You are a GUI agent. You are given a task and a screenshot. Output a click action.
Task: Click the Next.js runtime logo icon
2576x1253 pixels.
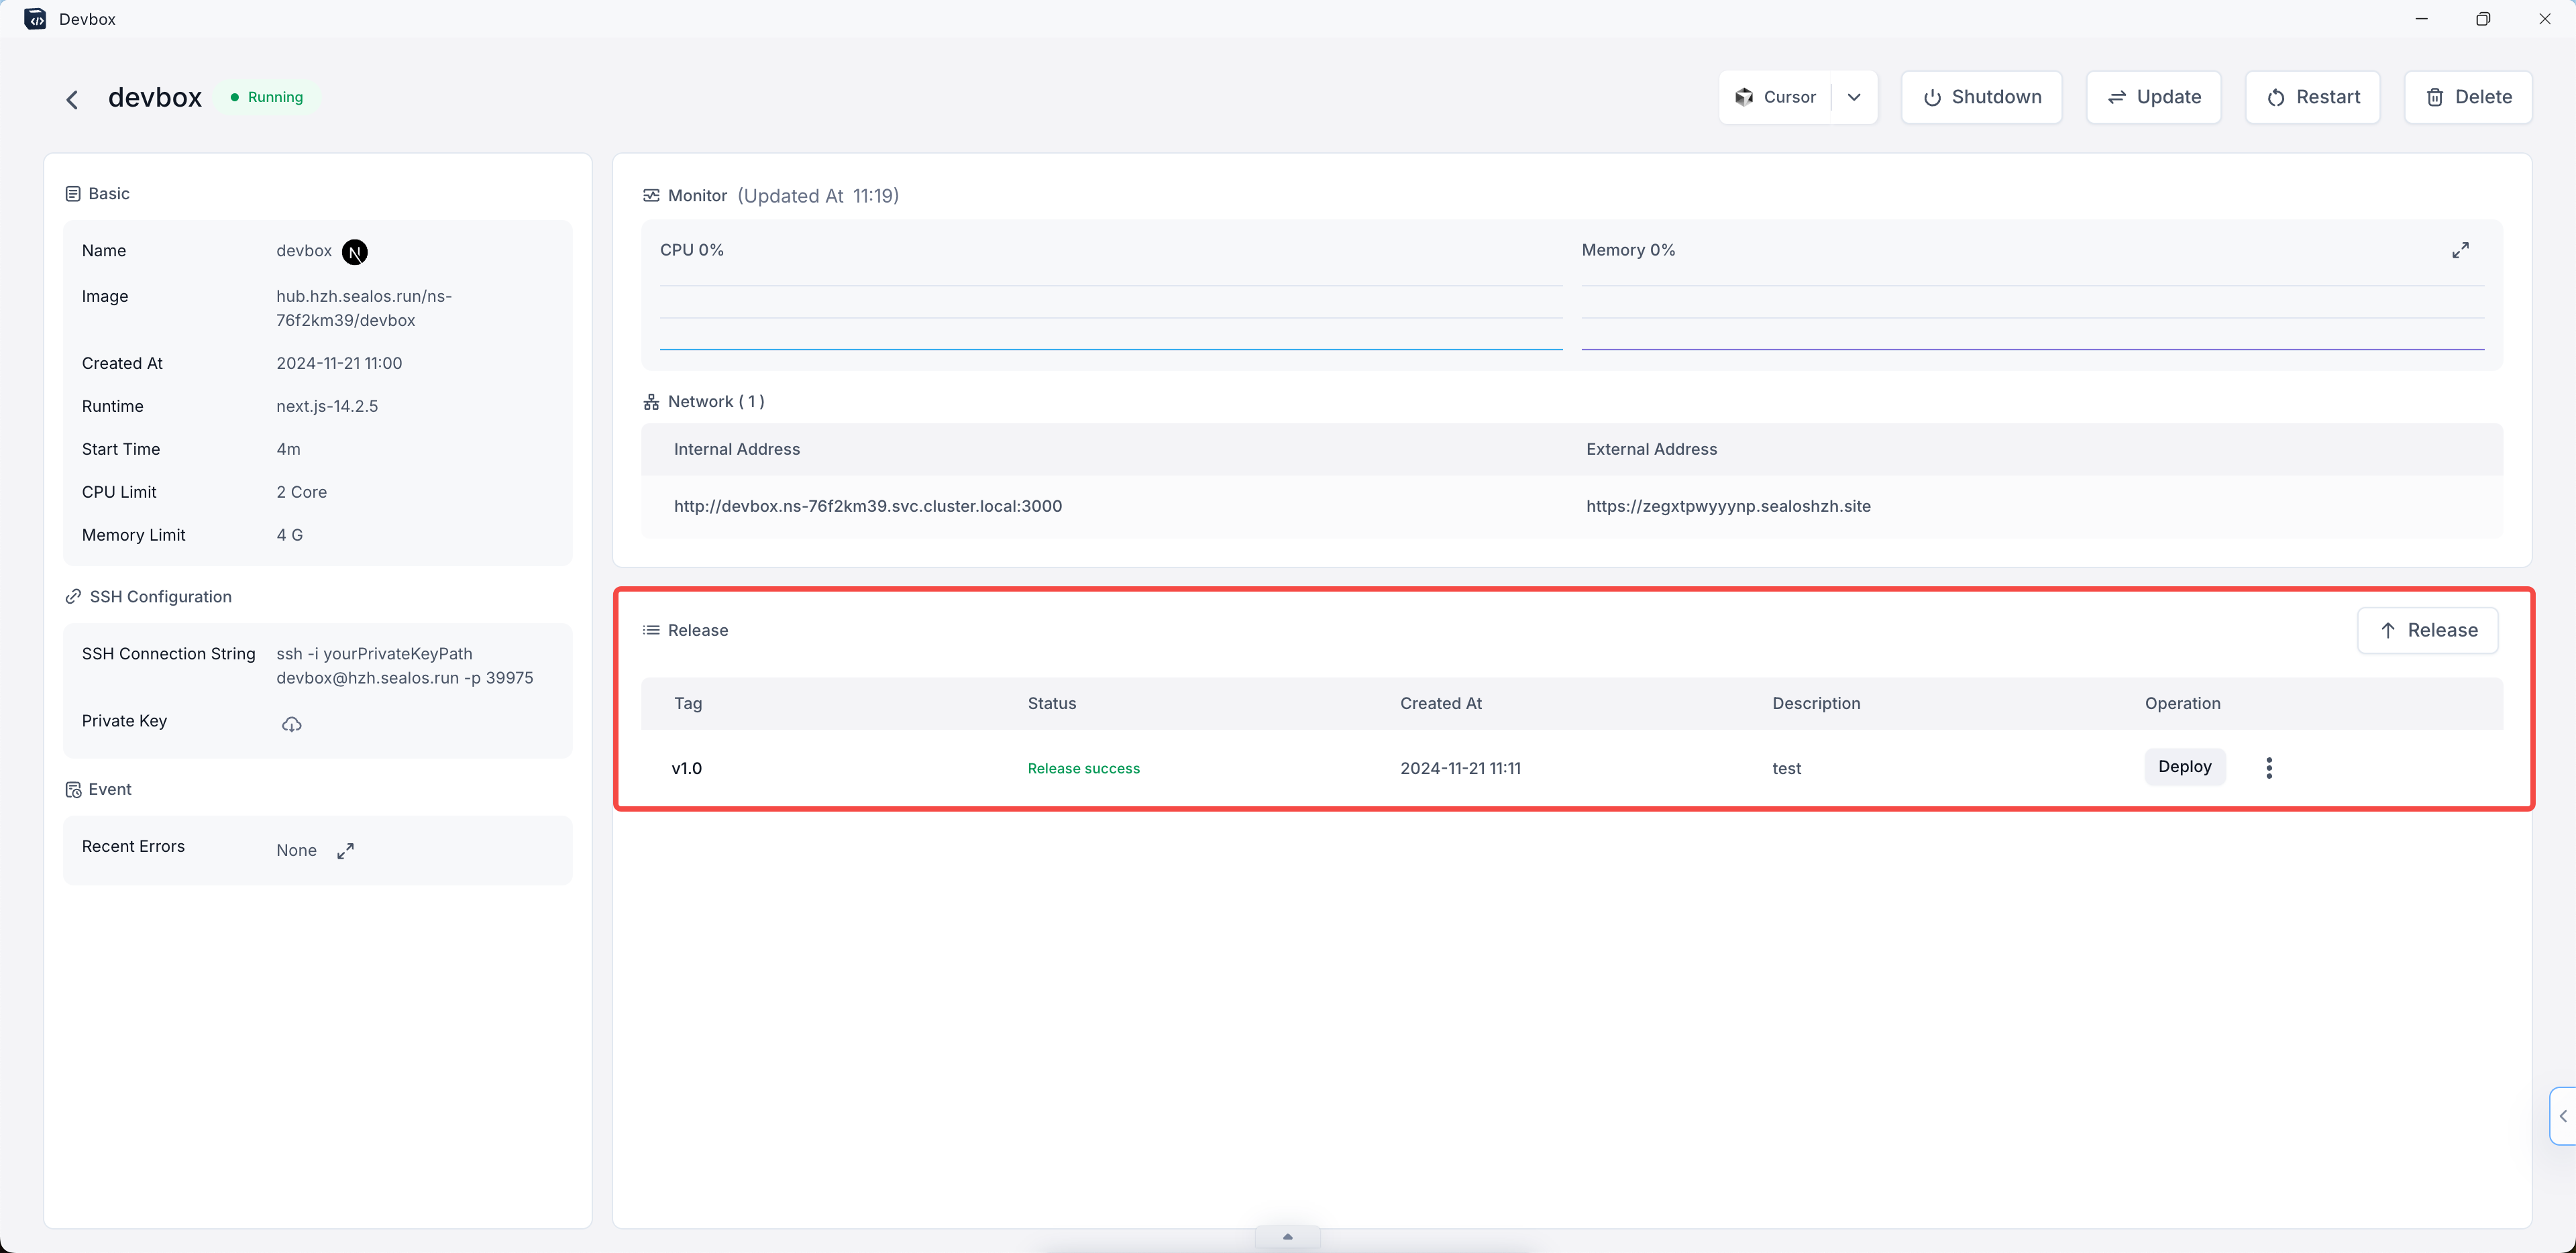(x=354, y=252)
